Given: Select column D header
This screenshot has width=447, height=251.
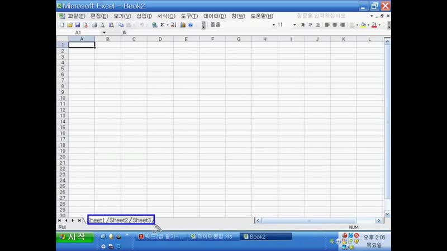Looking at the screenshot, I should [160, 39].
